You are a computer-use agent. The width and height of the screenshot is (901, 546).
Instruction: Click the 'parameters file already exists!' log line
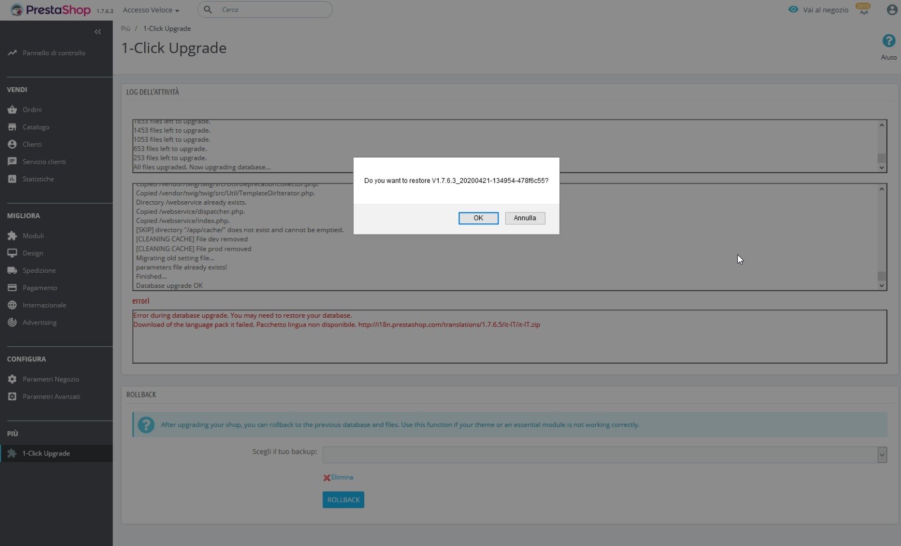tap(181, 267)
